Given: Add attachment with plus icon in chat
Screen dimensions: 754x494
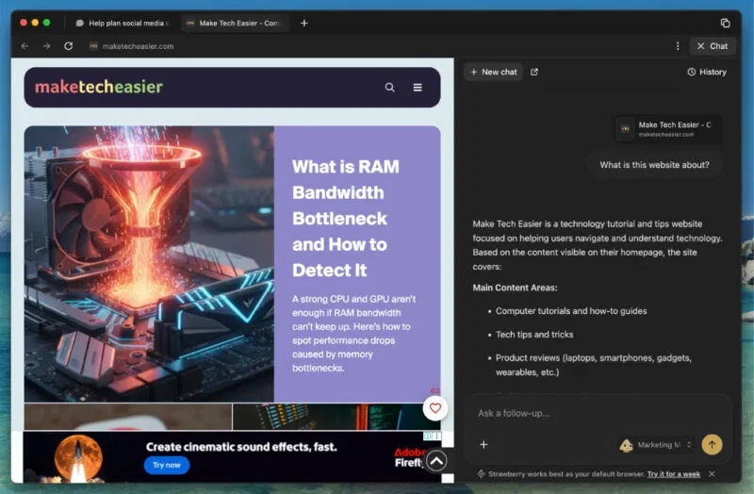Looking at the screenshot, I should (x=484, y=444).
